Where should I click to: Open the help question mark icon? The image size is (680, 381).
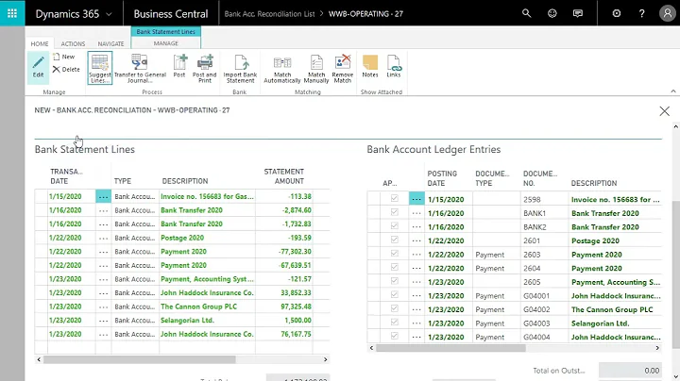point(642,13)
